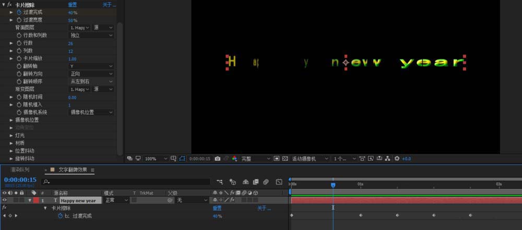
Task: Hide the Happy new year layer eye
Action: coord(5,200)
